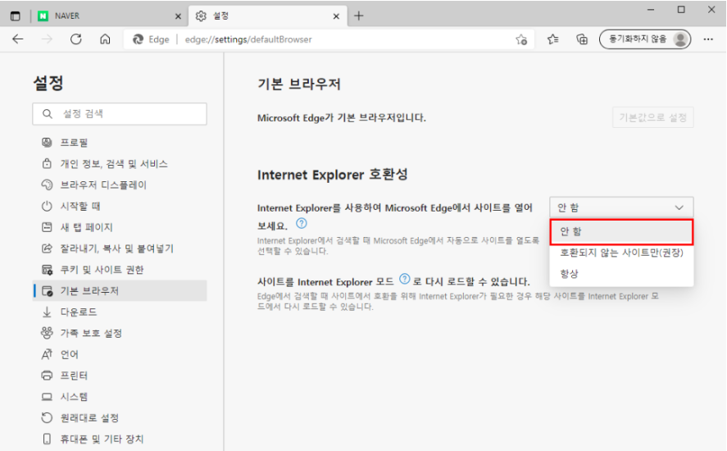
Task: Click the Edge logo in address bar
Action: pos(138,39)
